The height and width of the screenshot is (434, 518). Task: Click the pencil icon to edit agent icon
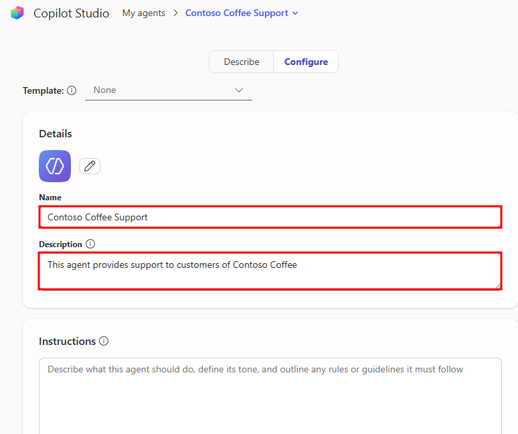90,166
